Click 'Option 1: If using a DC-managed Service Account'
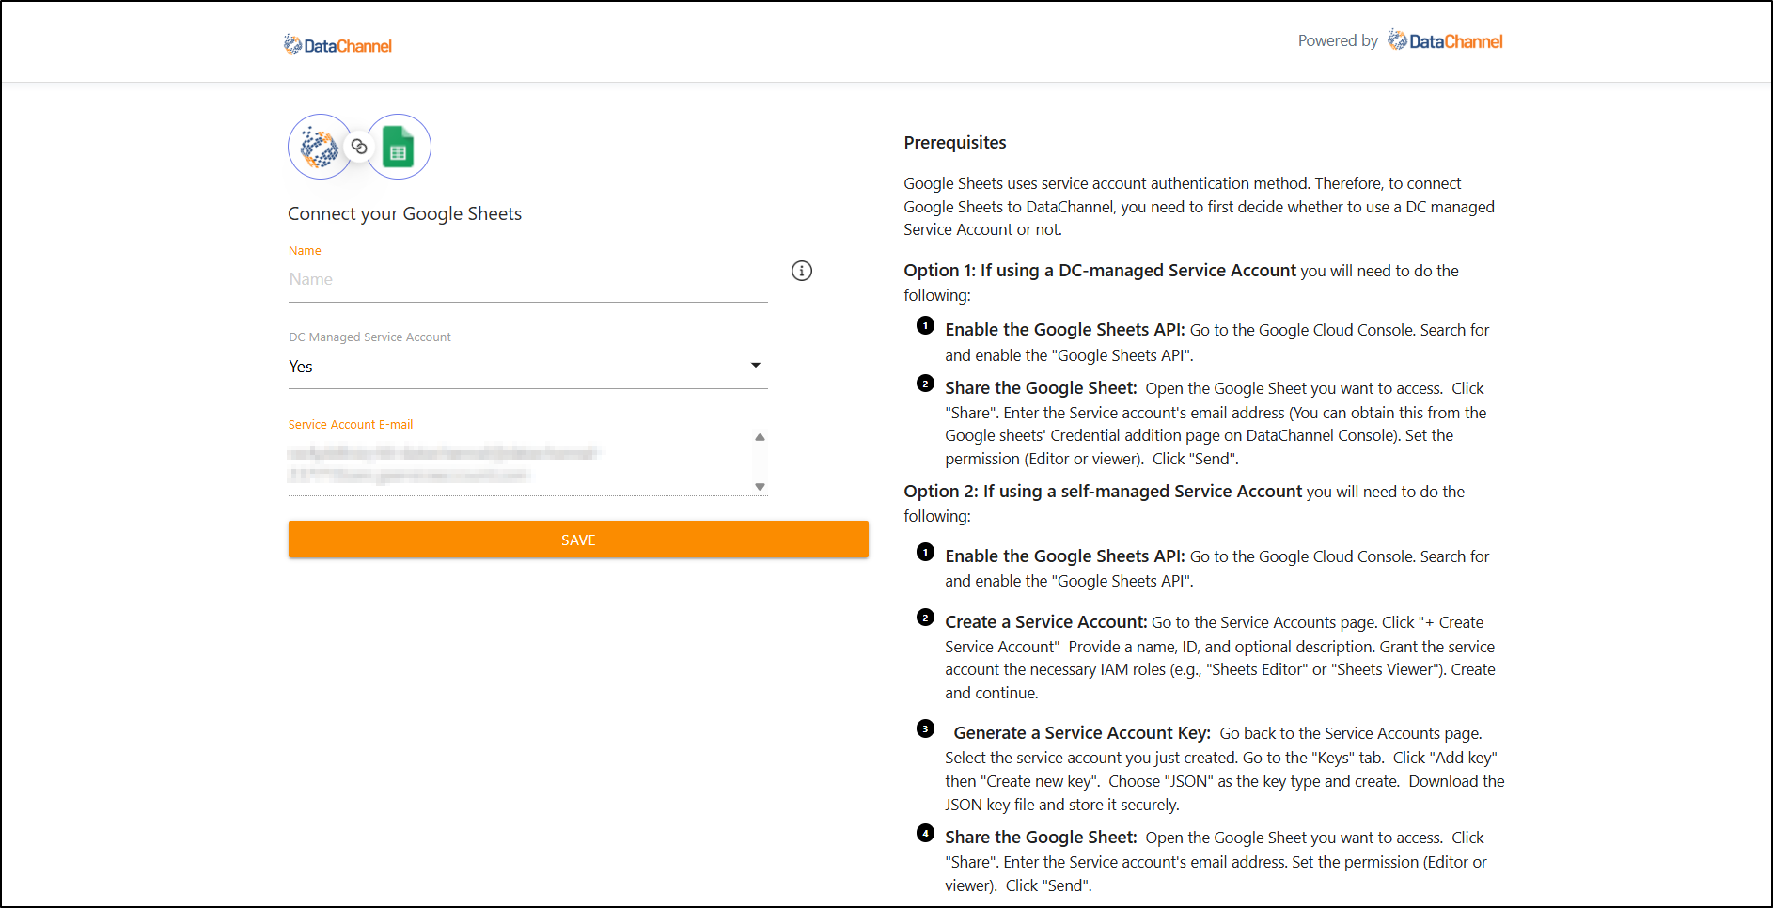 pyautogui.click(x=1100, y=271)
